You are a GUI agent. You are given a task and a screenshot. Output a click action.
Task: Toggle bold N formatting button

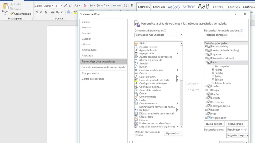point(37,12)
